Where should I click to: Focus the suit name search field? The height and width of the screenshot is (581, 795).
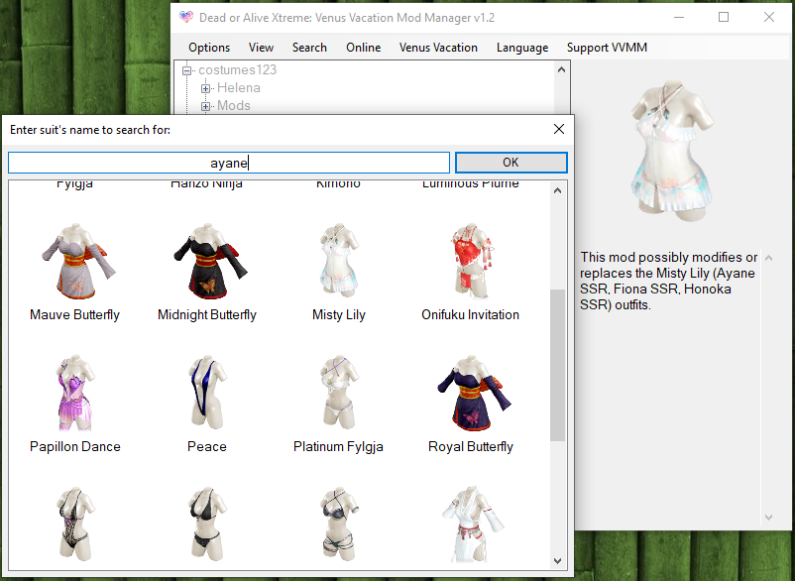[229, 163]
